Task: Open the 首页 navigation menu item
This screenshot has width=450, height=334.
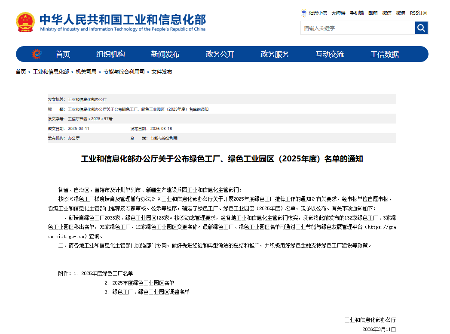Action: (x=63, y=54)
